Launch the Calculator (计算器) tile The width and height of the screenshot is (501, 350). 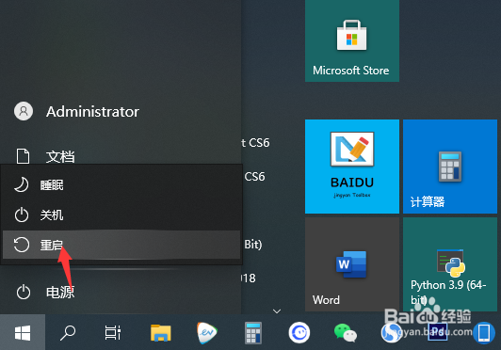pyautogui.click(x=450, y=167)
